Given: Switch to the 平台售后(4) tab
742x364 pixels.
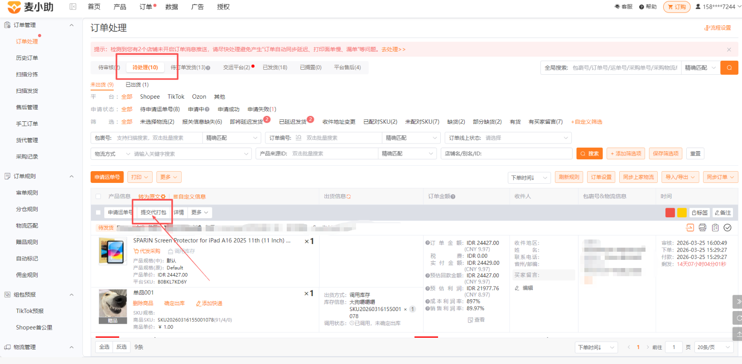Looking at the screenshot, I should [x=347, y=67].
